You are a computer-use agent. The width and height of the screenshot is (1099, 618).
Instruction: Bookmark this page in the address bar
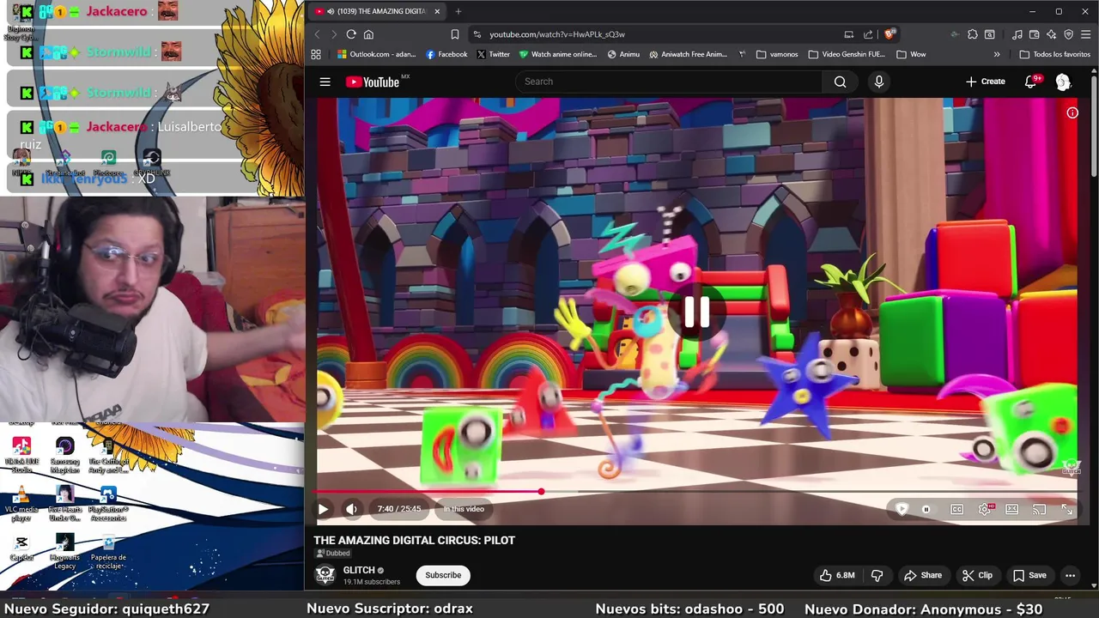[x=455, y=34]
